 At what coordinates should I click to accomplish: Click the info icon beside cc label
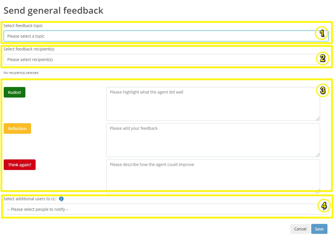click(61, 199)
